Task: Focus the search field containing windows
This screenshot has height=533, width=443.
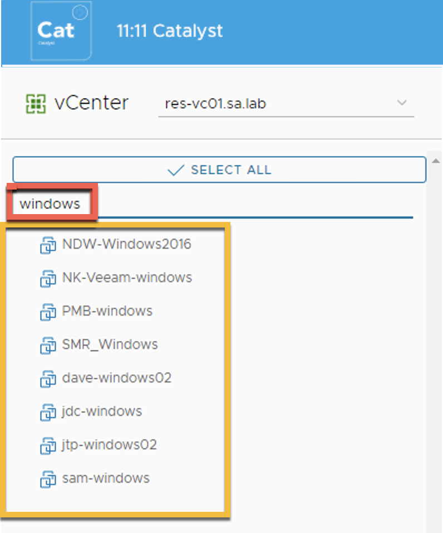Action: 211,204
